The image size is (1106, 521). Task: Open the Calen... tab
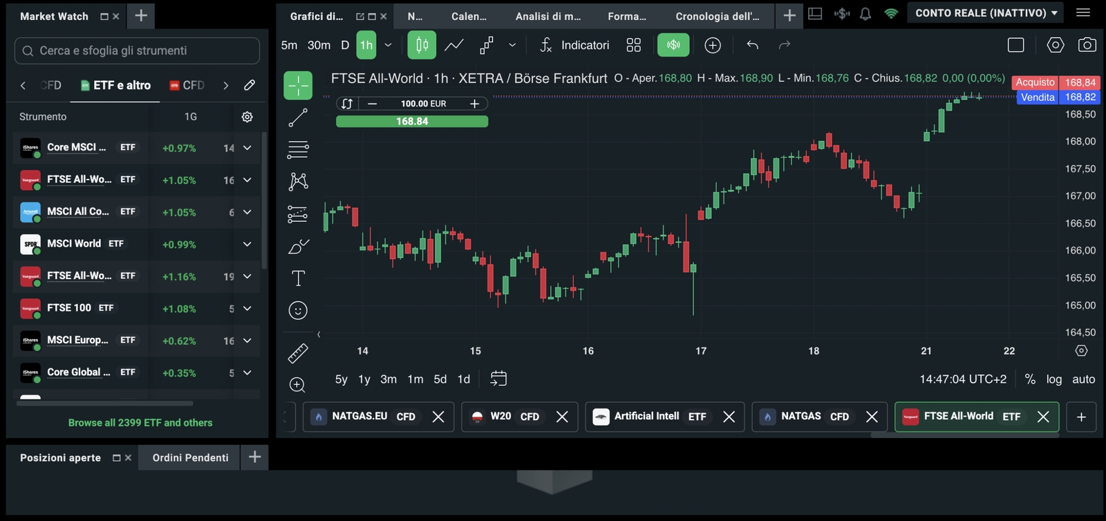[x=469, y=16]
